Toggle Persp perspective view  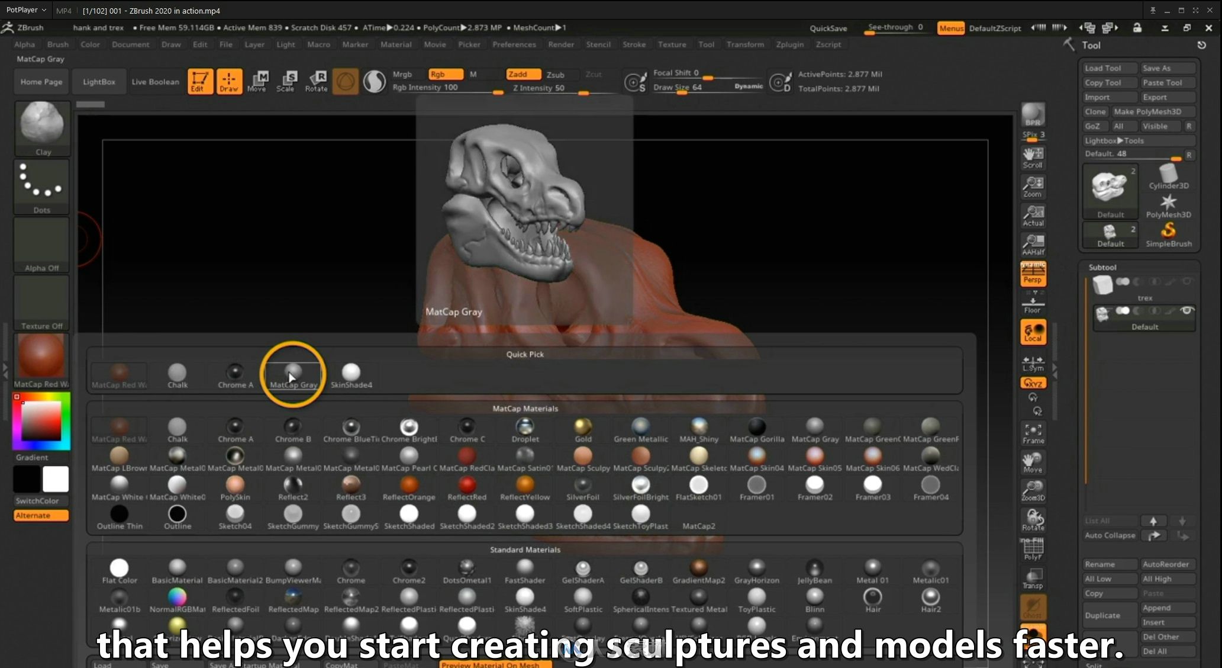point(1033,274)
